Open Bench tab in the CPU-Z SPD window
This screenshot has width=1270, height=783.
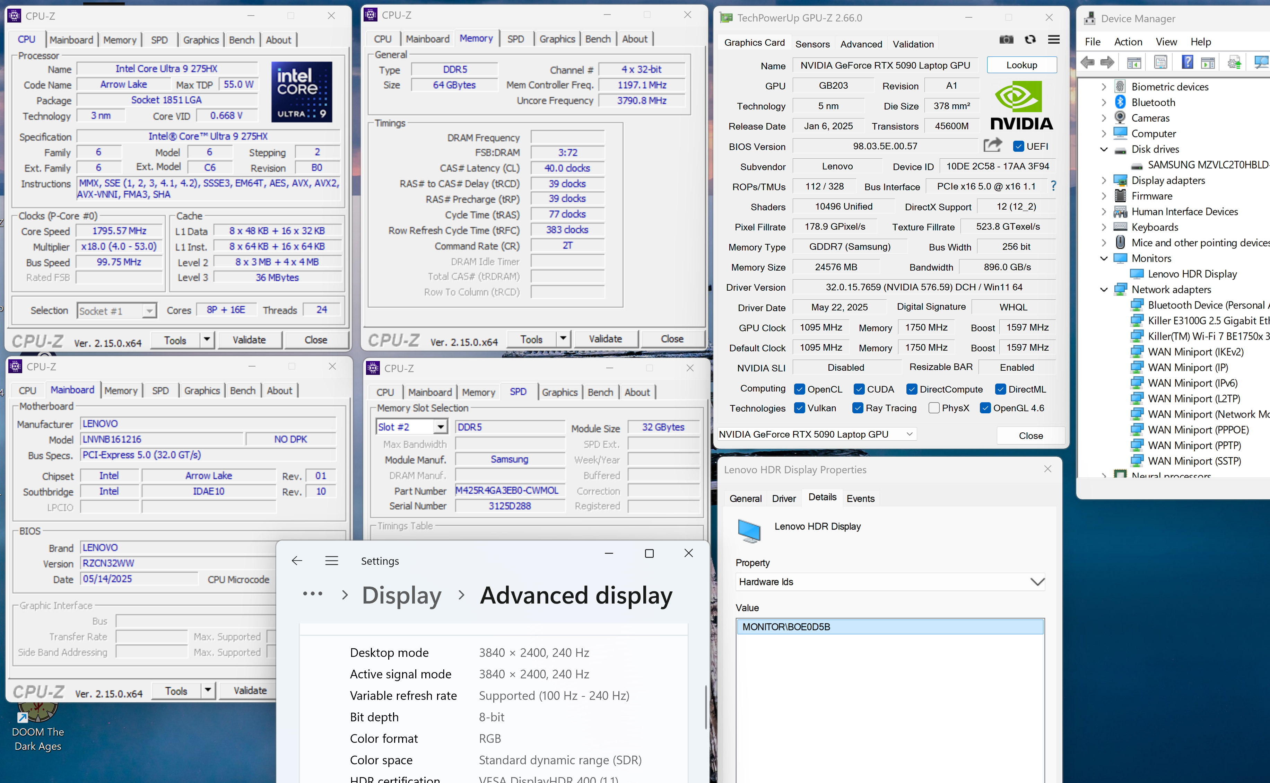tap(600, 392)
